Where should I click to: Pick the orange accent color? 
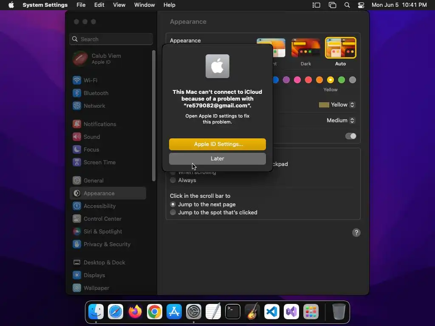319,80
